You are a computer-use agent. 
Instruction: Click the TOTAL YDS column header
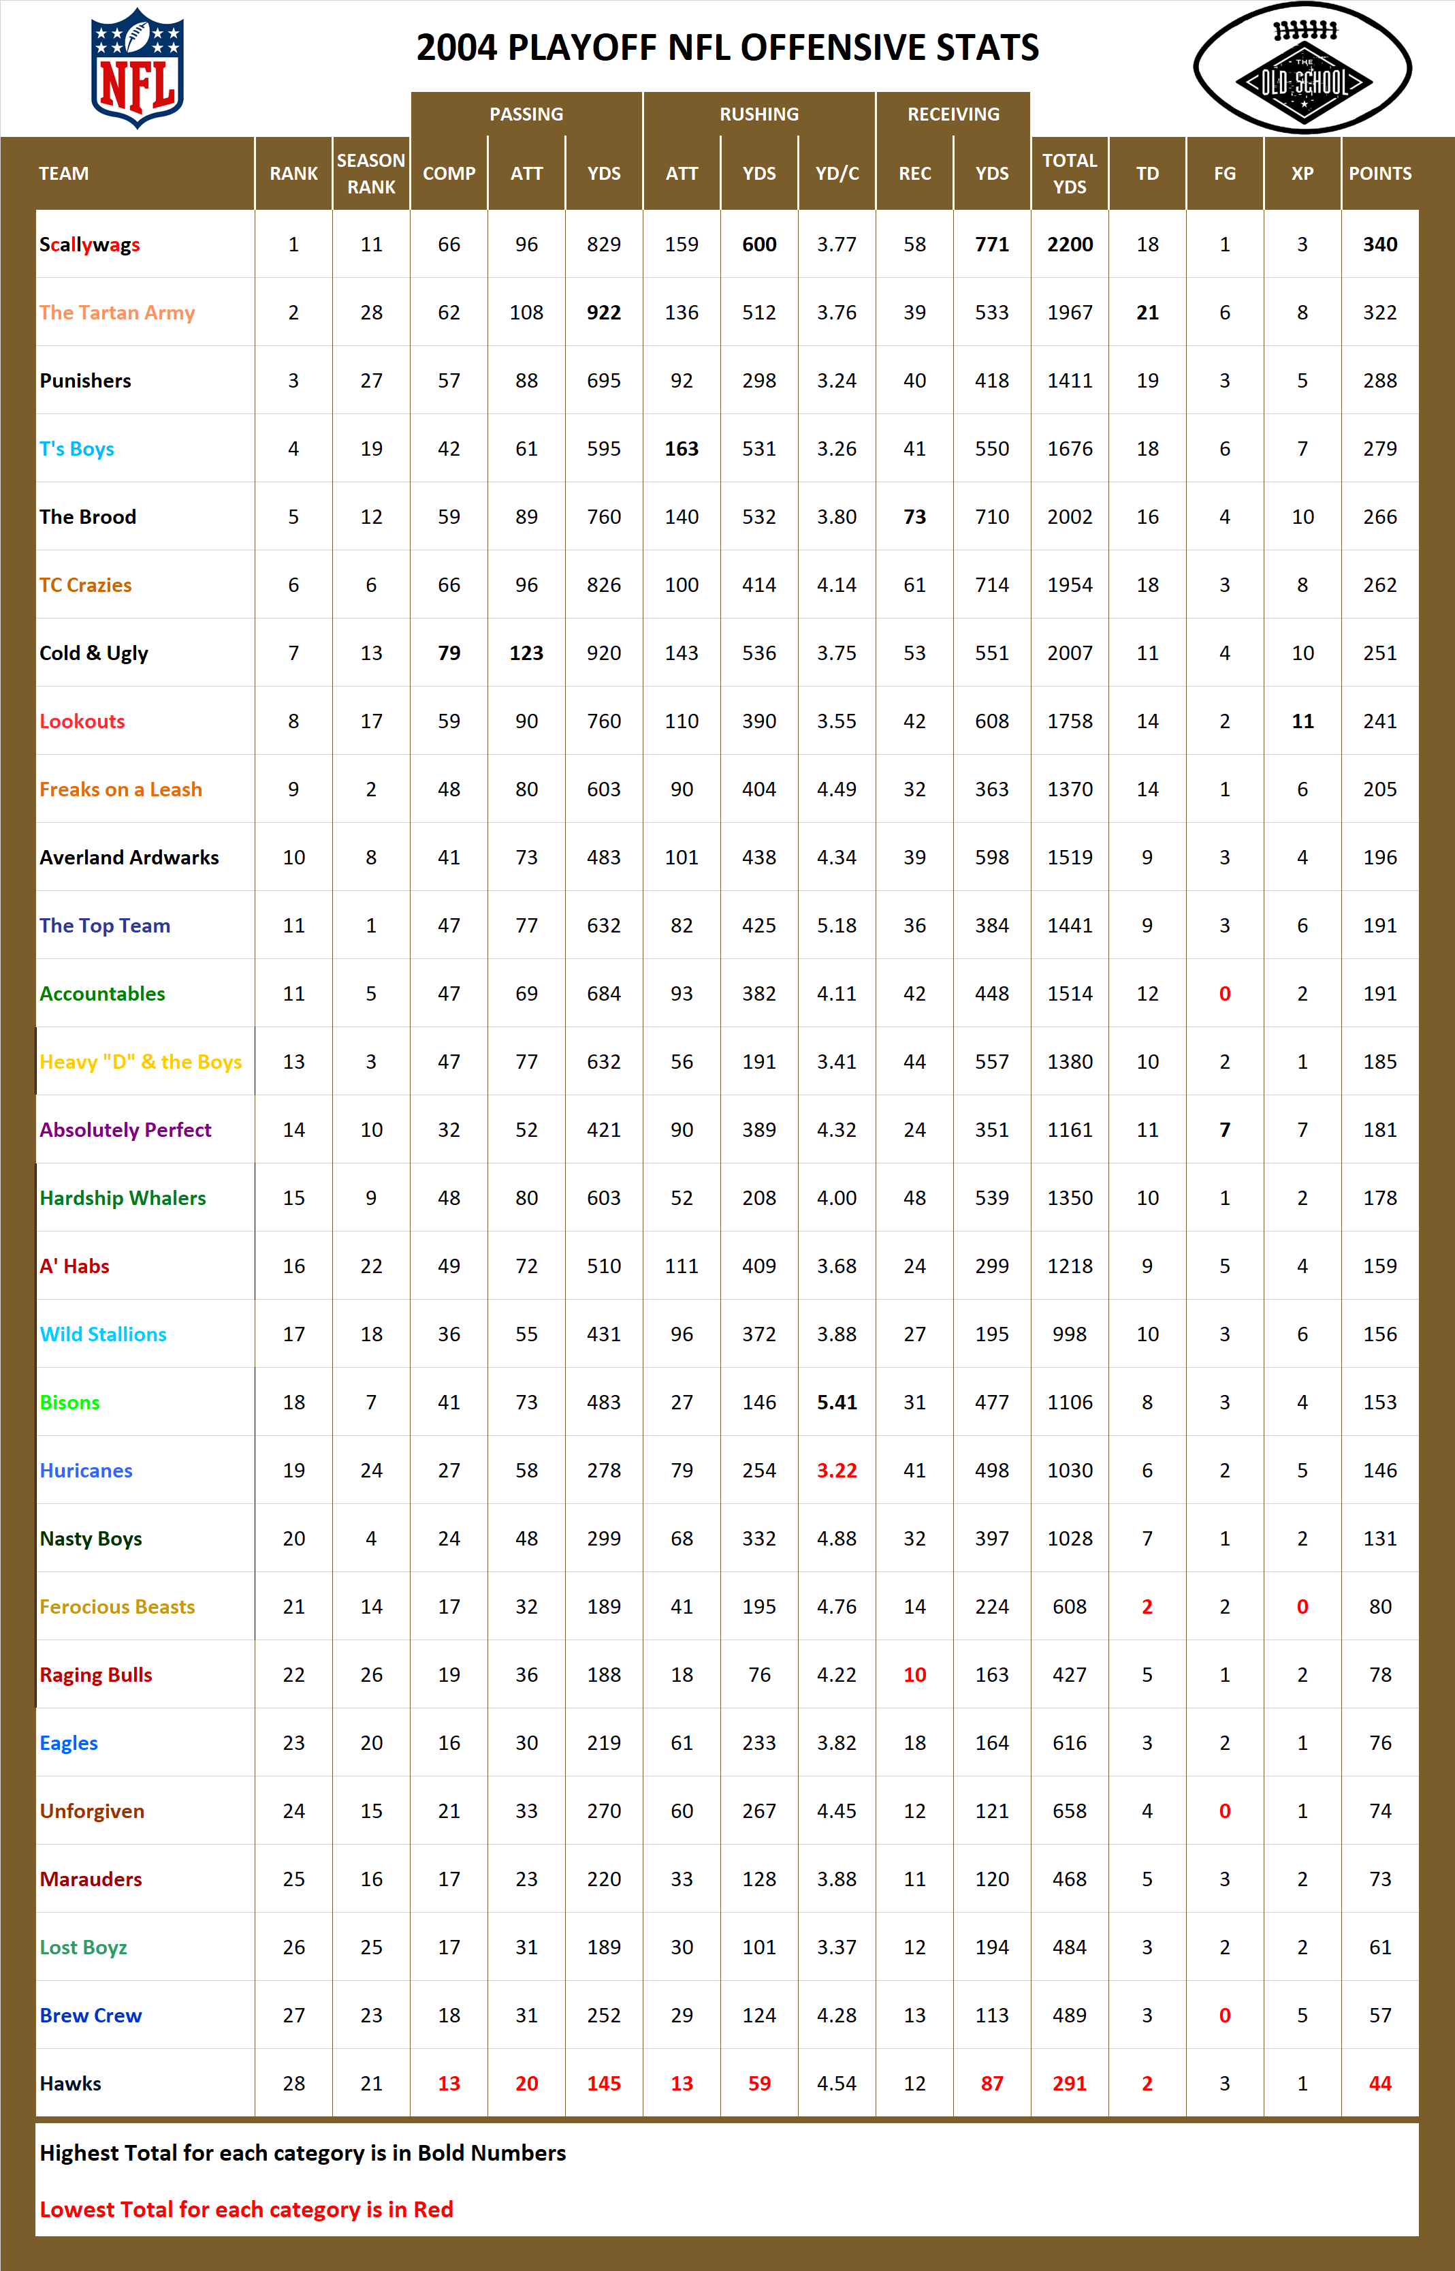(1070, 173)
